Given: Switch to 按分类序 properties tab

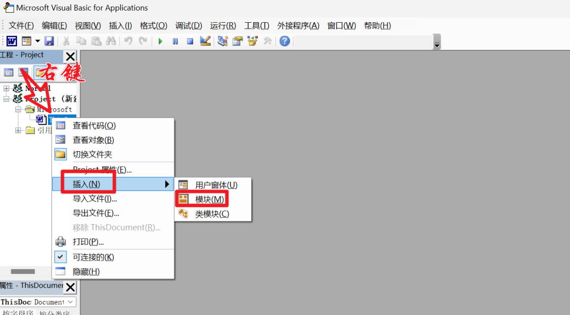Looking at the screenshot, I should (x=54, y=313).
